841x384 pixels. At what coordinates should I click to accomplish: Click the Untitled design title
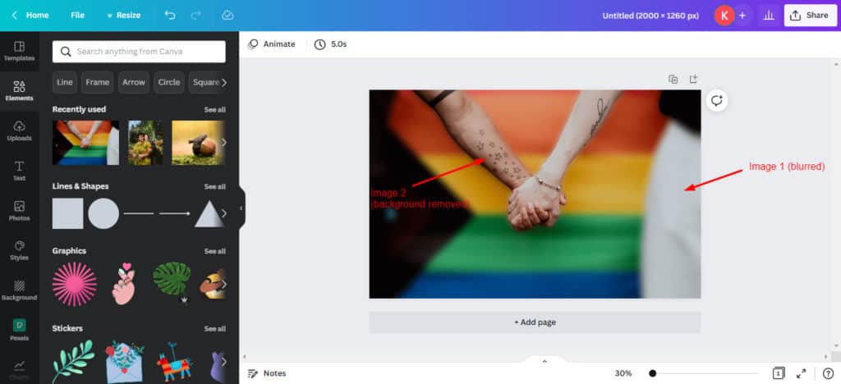(x=650, y=16)
